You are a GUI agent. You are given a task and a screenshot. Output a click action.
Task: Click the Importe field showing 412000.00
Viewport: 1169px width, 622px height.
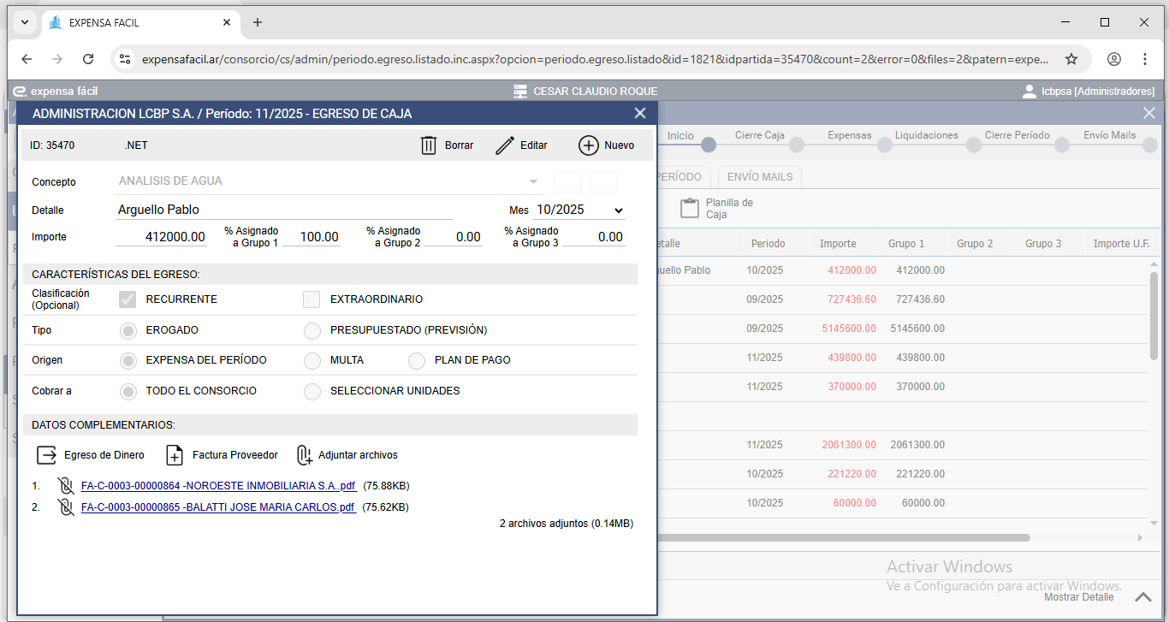[161, 237]
